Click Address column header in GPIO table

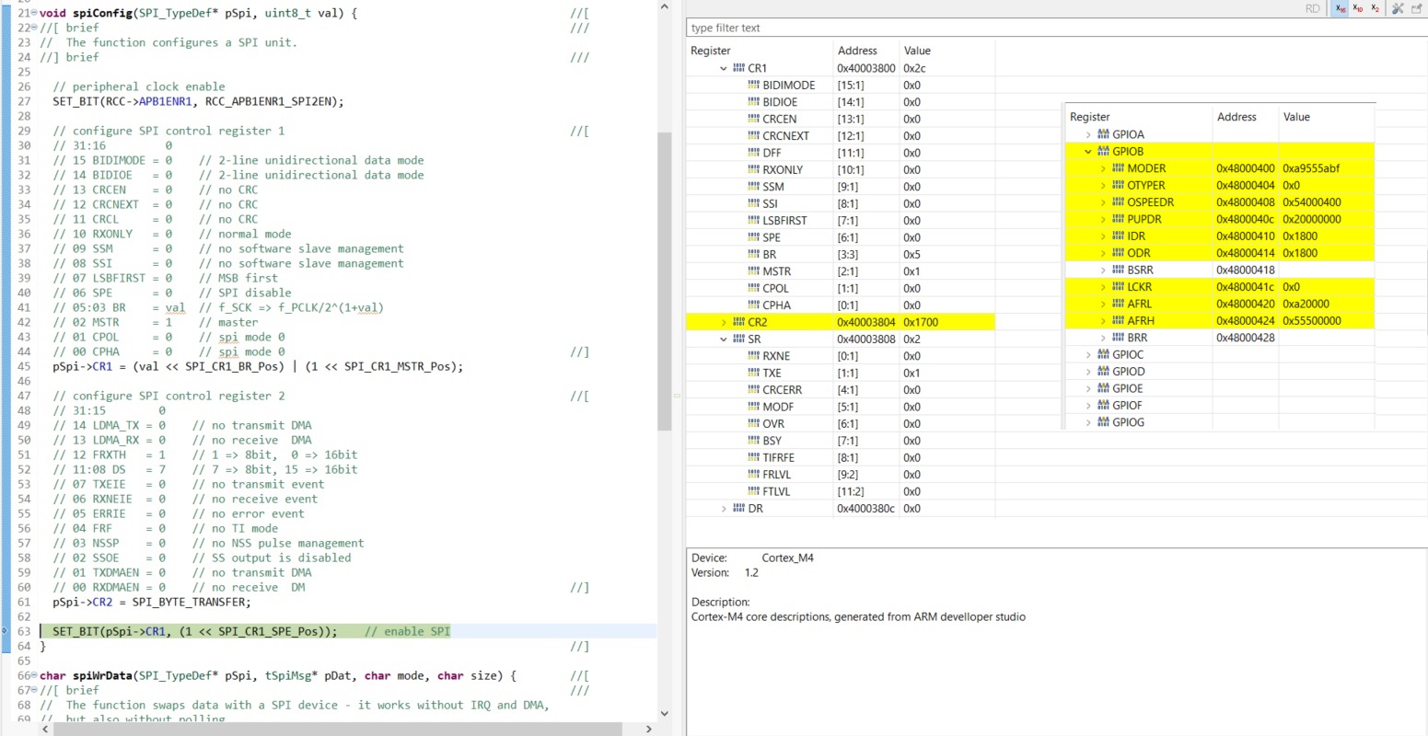pos(1236,117)
